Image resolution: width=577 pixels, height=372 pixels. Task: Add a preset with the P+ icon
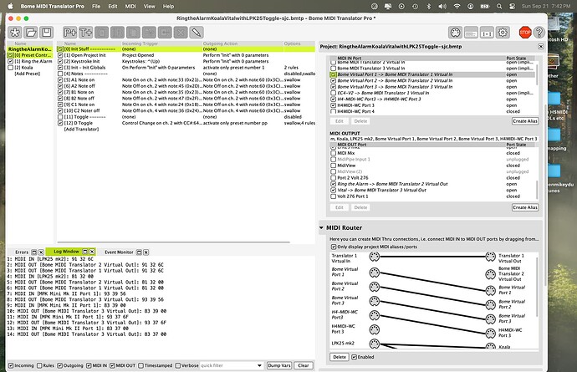pyautogui.click(x=70, y=33)
